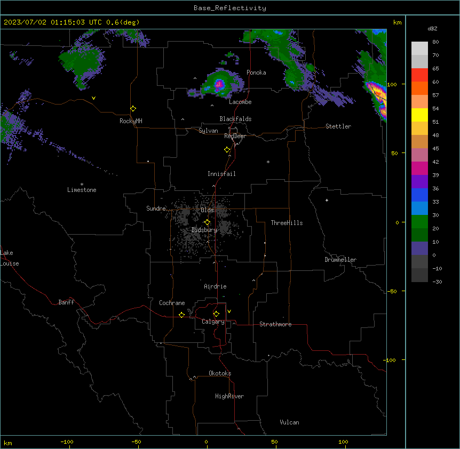The image size is (460, 449).
Task: Click the white plus marker northwest of Drumheller
Action: point(327,200)
